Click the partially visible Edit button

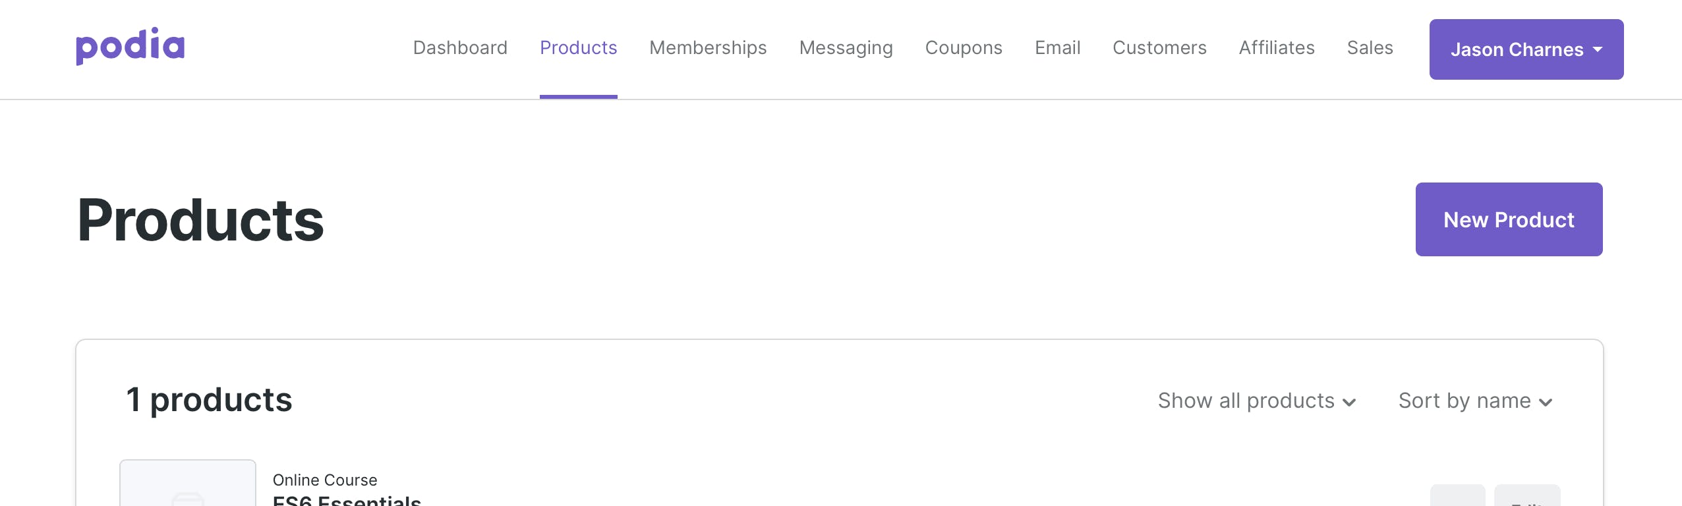pos(1527,496)
